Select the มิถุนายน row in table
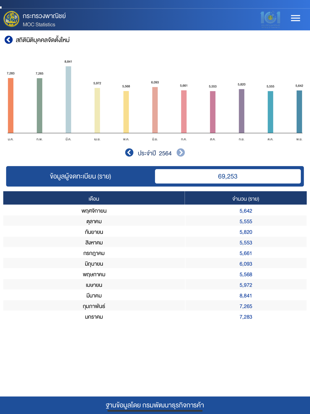 [x=155, y=264]
